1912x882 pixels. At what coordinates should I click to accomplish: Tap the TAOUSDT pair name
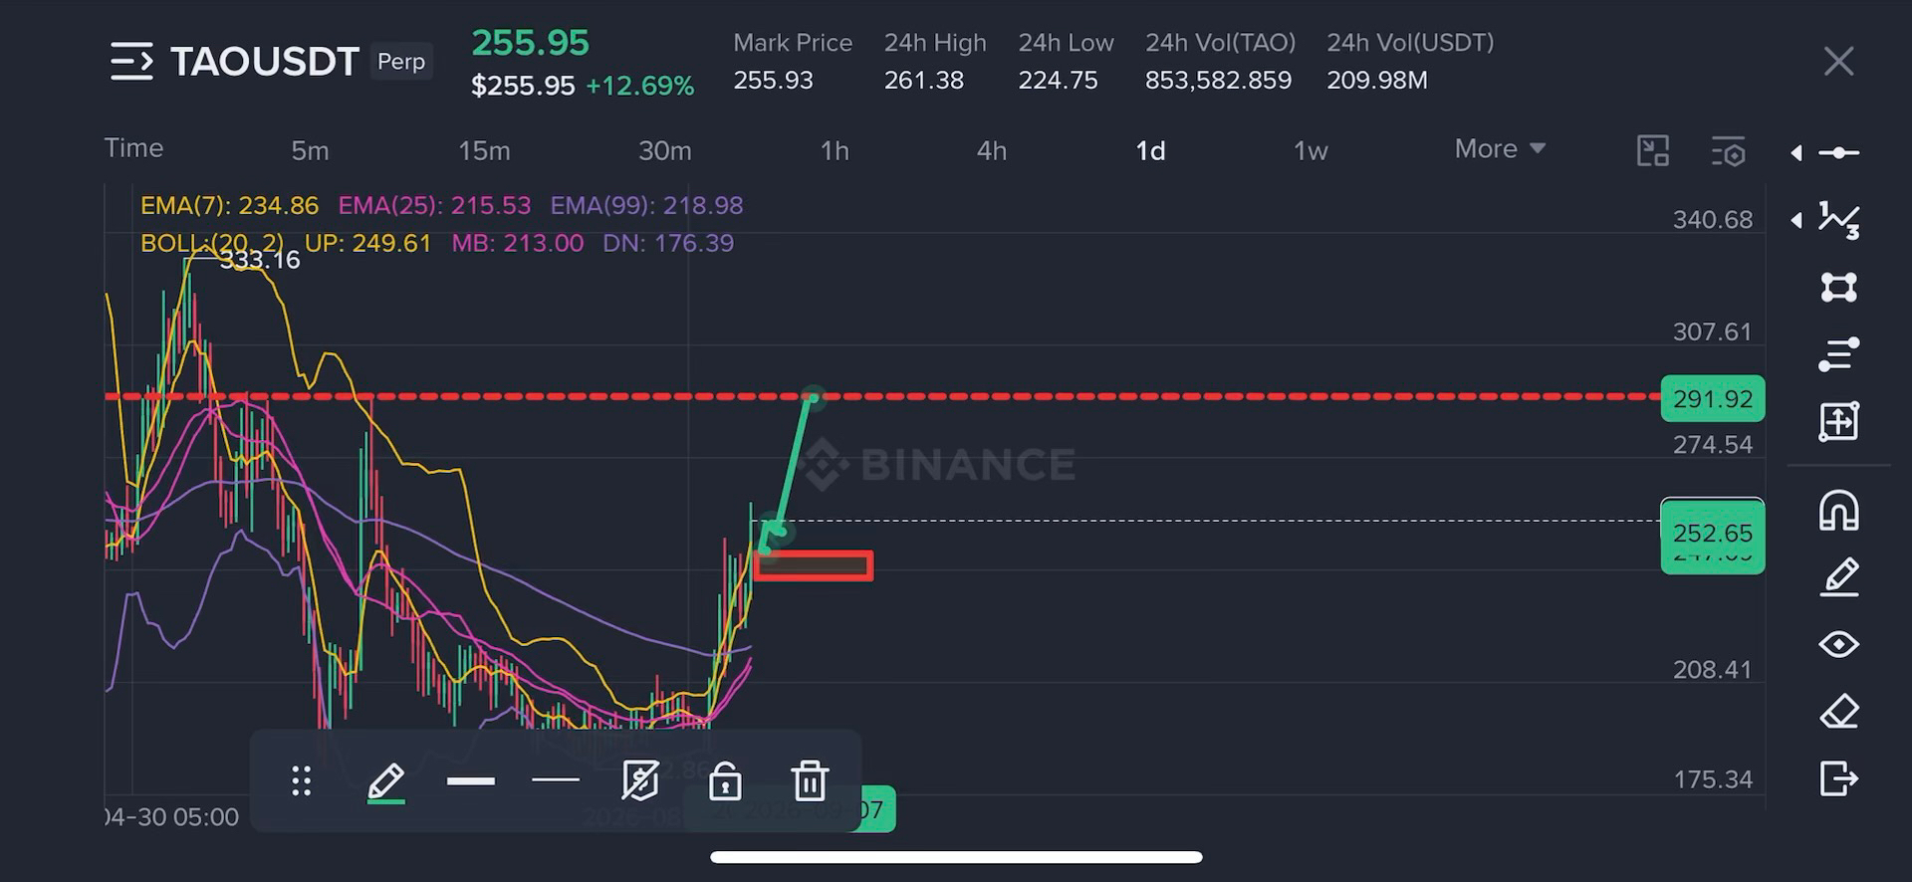(264, 62)
